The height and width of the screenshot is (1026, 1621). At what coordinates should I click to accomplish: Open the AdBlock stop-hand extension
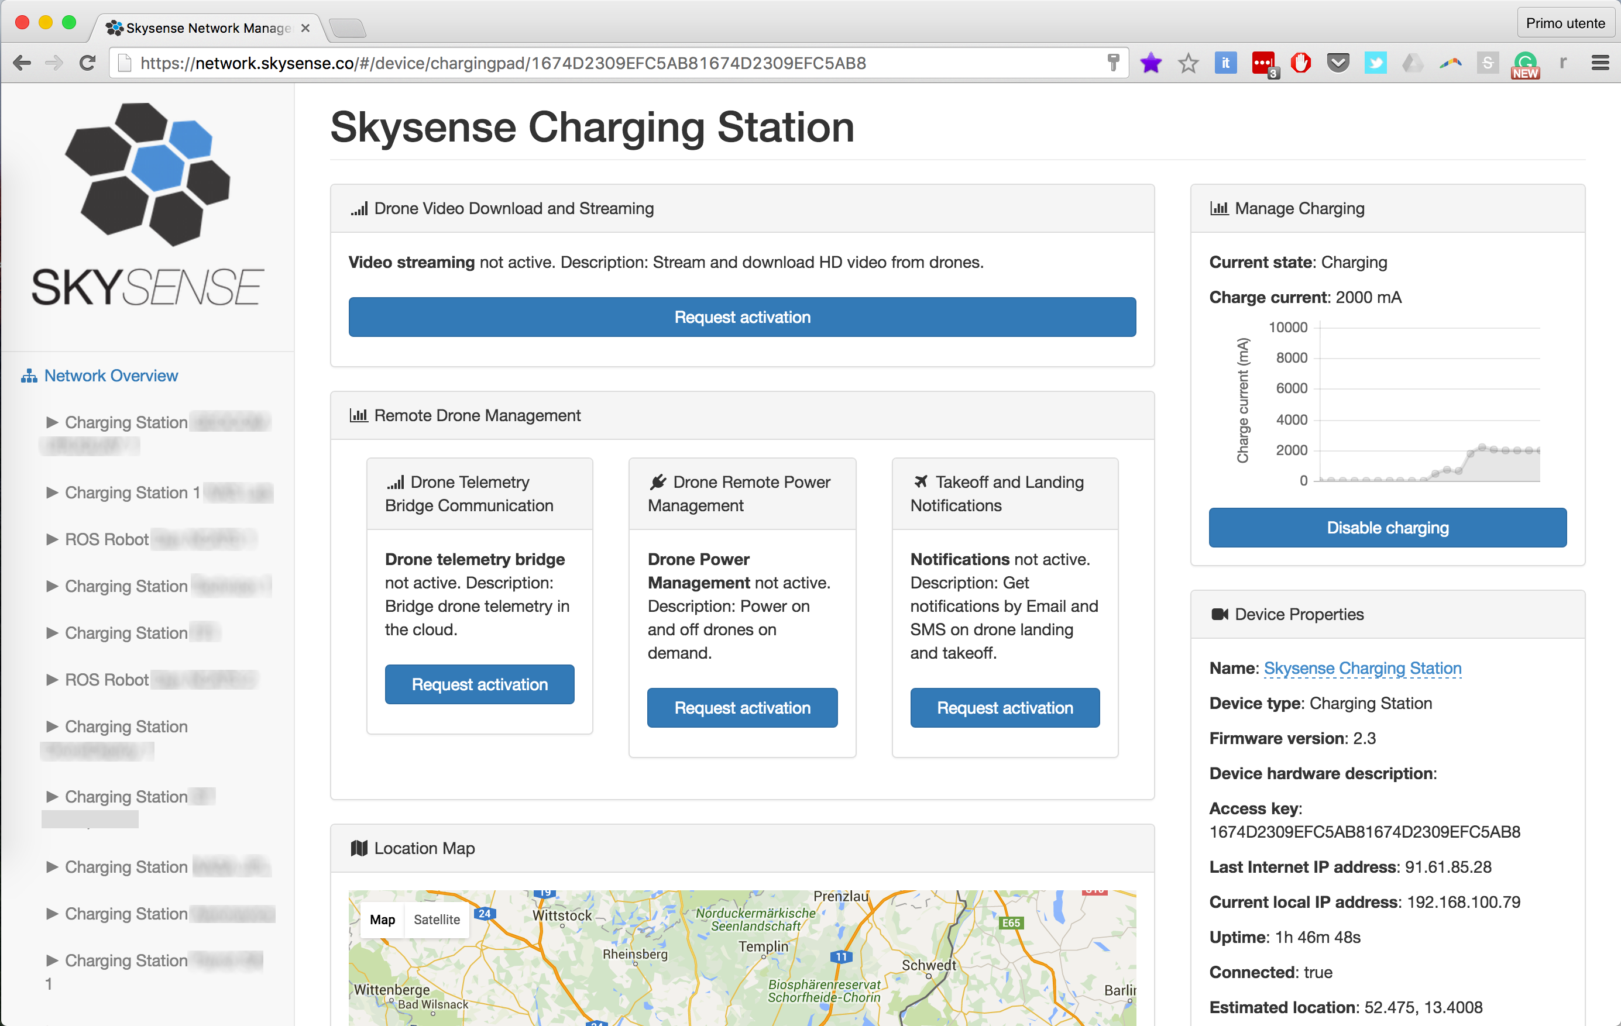[x=1300, y=63]
